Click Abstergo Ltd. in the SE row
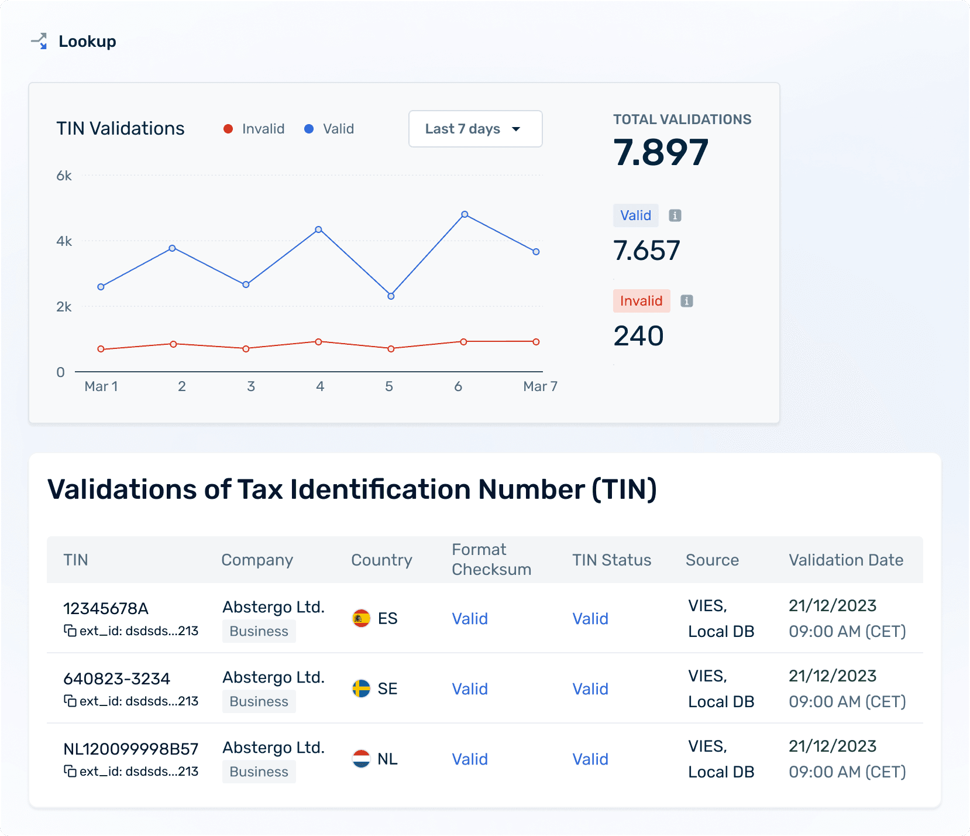This screenshot has height=836, width=970. pos(273,677)
